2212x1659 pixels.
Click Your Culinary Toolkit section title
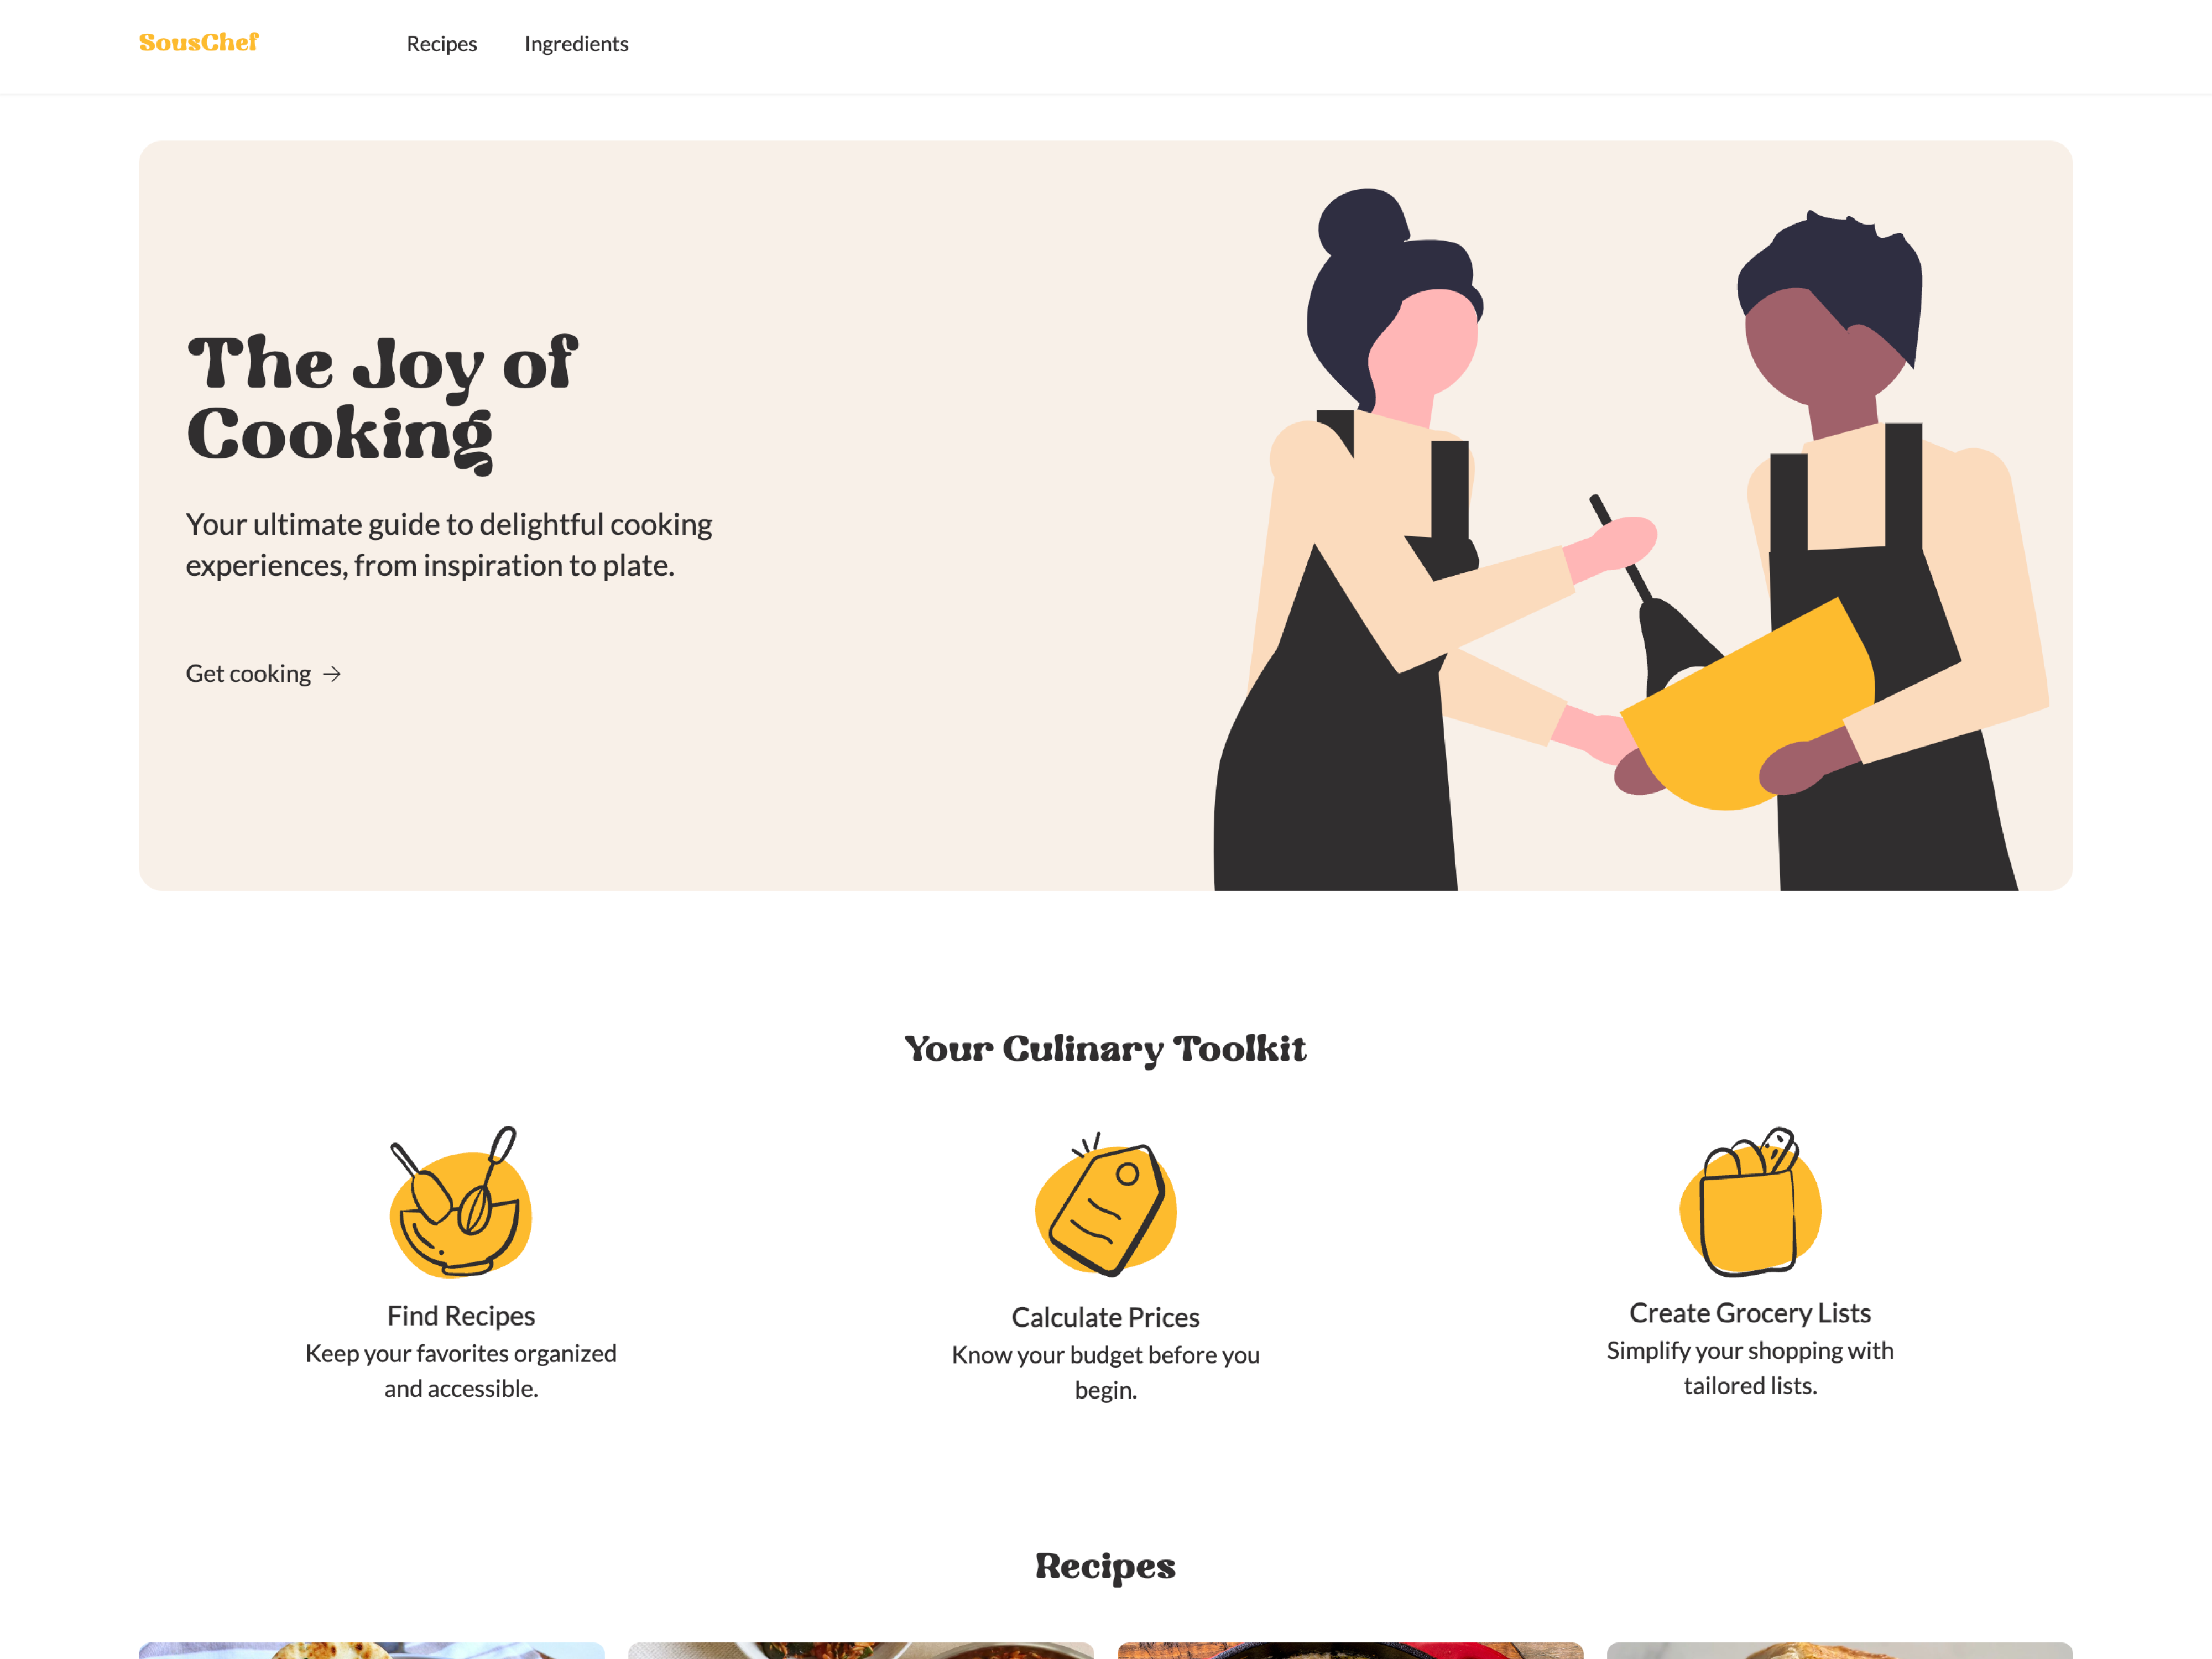coord(1106,1048)
